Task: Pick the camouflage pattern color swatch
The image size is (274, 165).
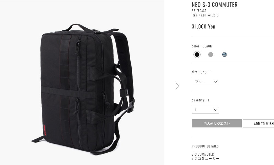Action: coord(224,55)
